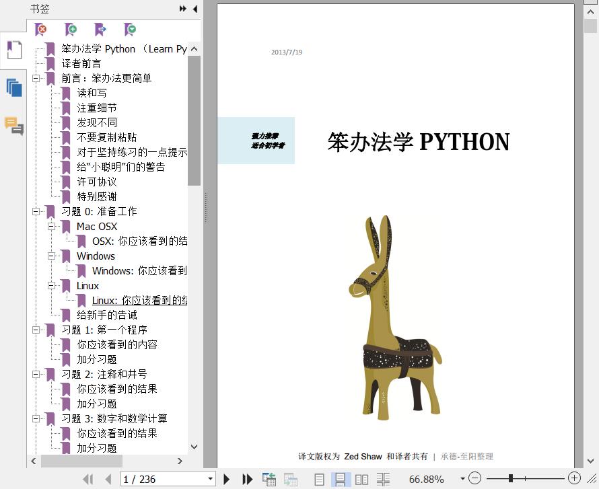Image resolution: width=599 pixels, height=489 pixels.
Task: Click the 笨办法学 PYTHON page title
Action: (419, 142)
